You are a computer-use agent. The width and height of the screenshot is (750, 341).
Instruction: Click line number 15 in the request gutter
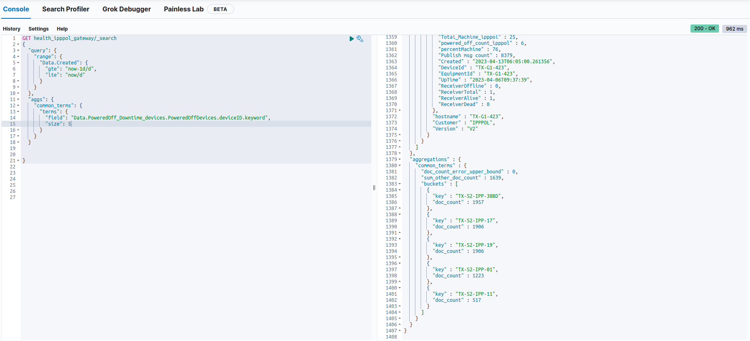[x=13, y=124]
